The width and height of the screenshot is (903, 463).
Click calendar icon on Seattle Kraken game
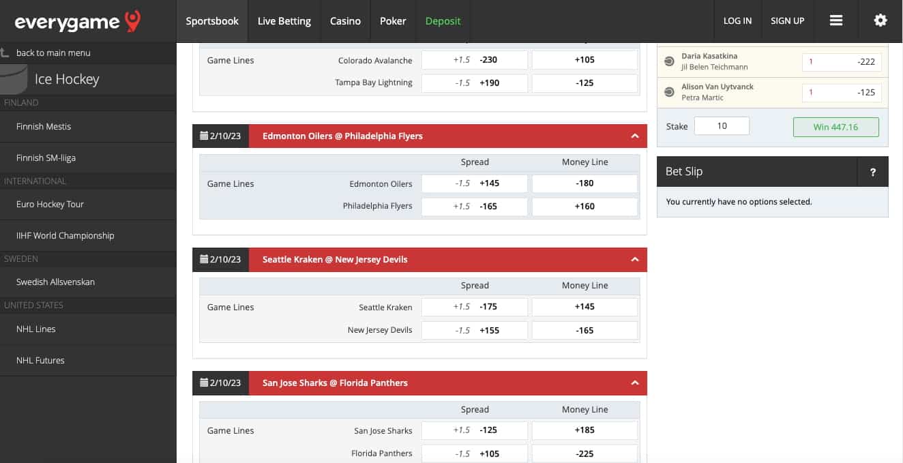tap(203, 259)
